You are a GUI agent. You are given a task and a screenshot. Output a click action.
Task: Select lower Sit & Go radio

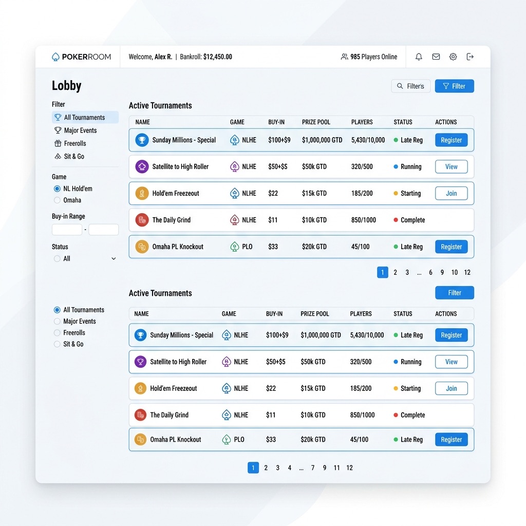pyautogui.click(x=57, y=344)
